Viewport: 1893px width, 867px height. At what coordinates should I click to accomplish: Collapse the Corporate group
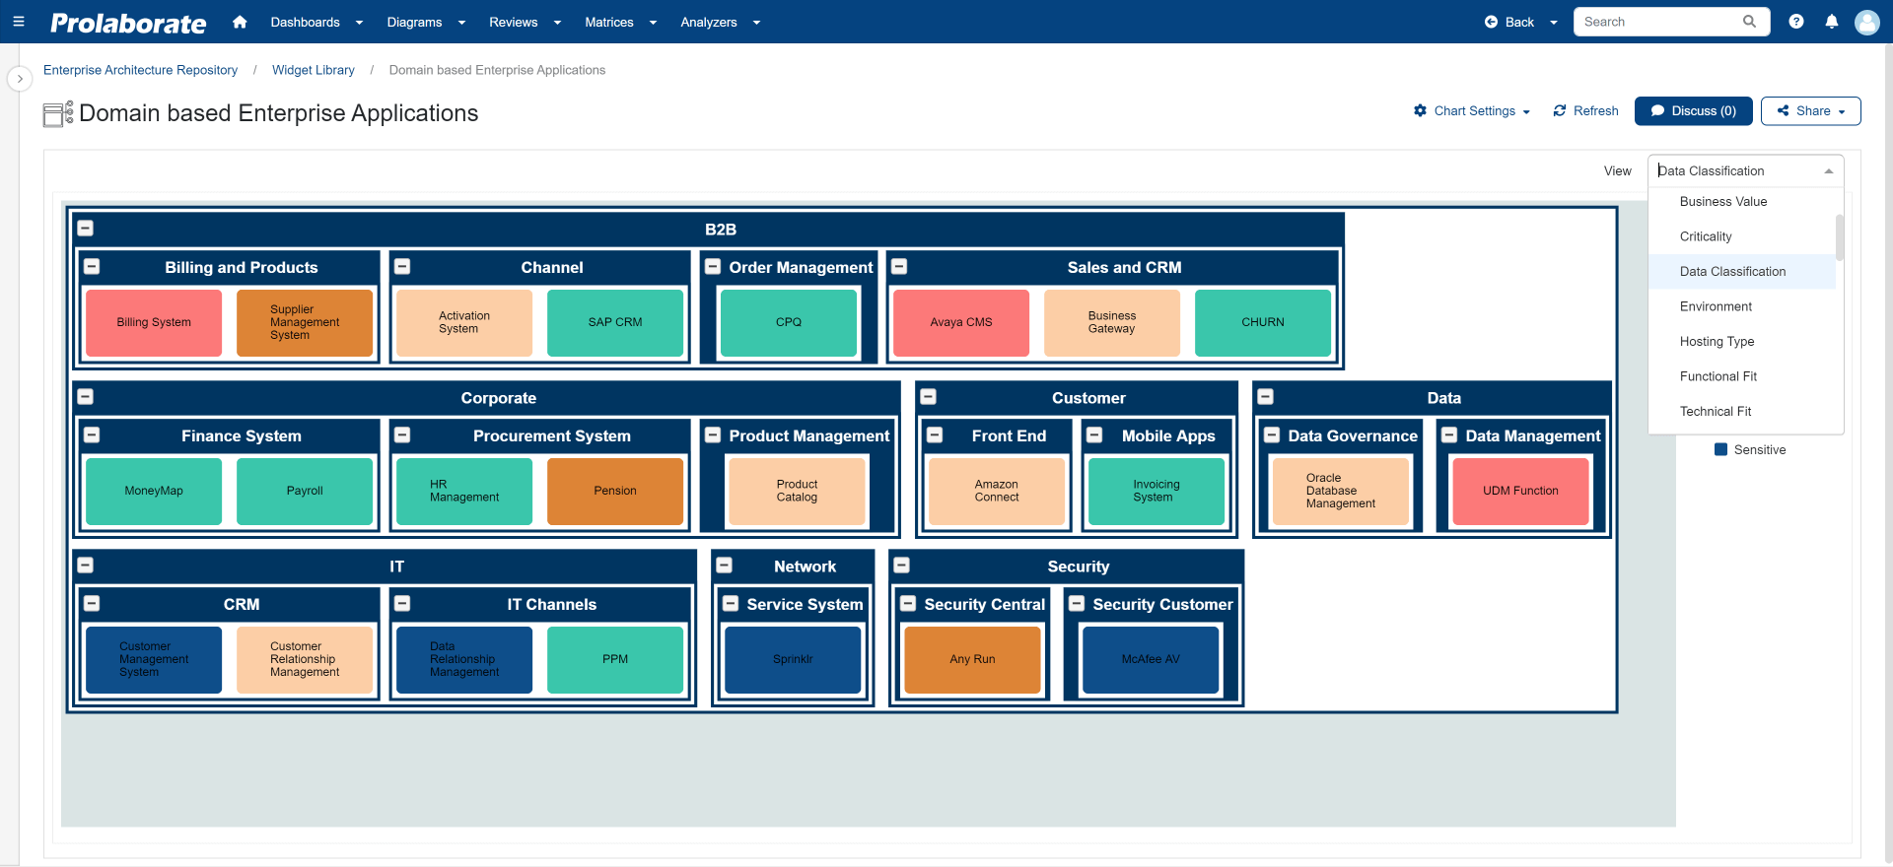coord(86,397)
